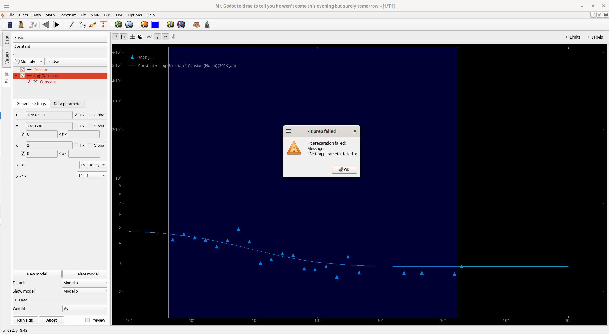The image size is (609, 334).
Task: Click the left-pointing triangle toolbar icon
Action: click(46, 25)
